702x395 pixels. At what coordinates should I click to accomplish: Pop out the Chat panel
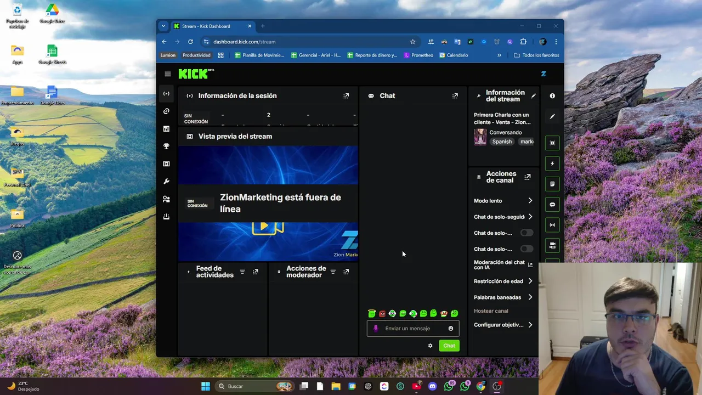pyautogui.click(x=455, y=95)
